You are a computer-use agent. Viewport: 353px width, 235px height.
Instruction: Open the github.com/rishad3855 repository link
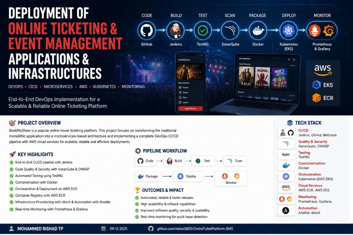click(x=195, y=229)
